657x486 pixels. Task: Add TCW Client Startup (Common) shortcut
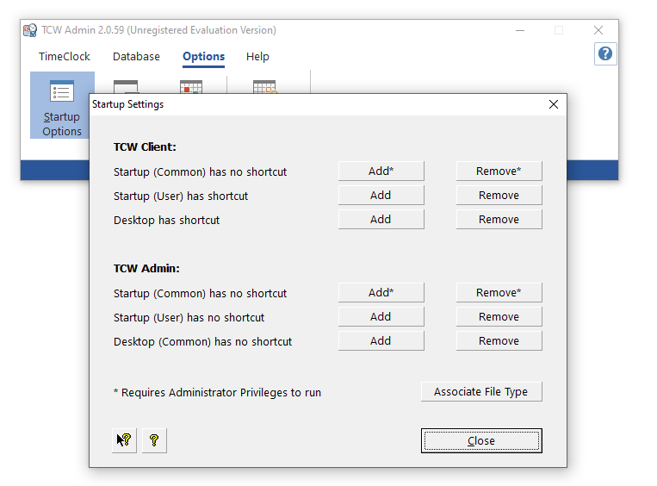[381, 171]
